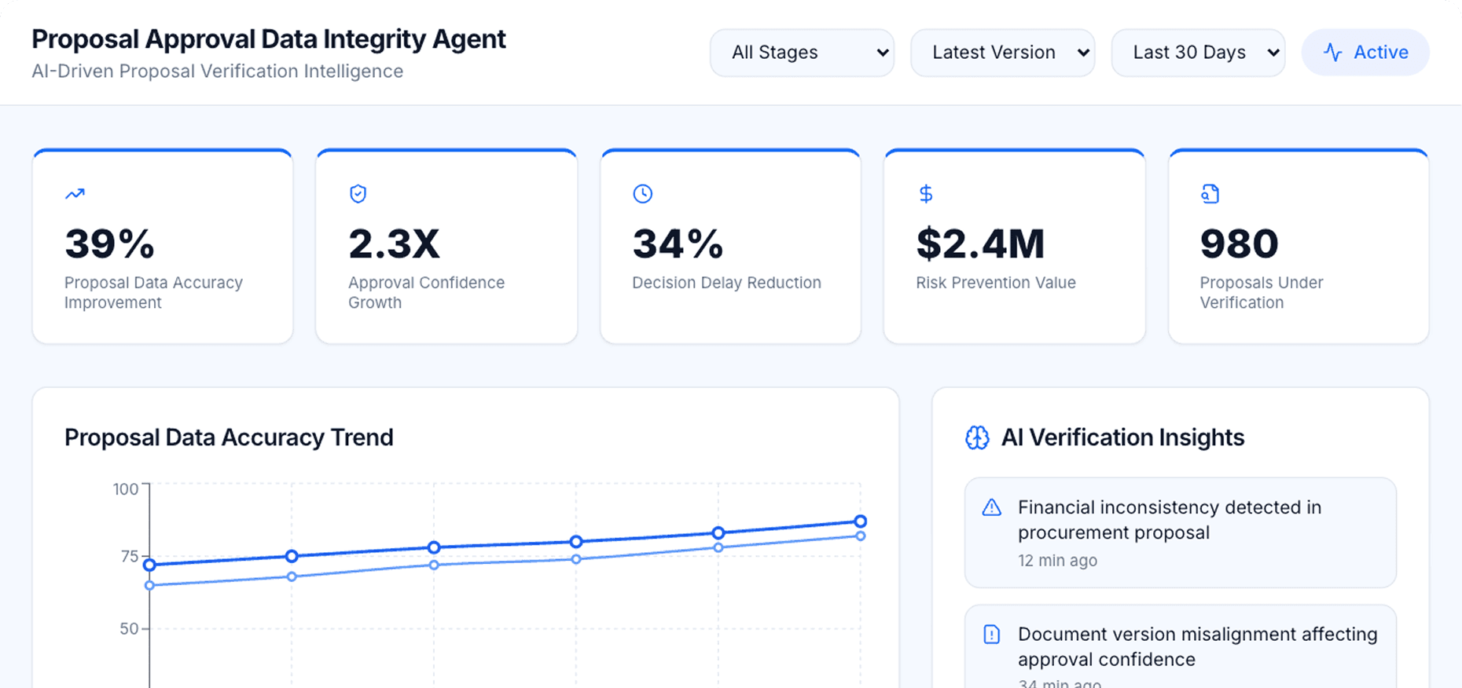Click the Decision Delay Reduction label
This screenshot has width=1462, height=688.
click(726, 283)
